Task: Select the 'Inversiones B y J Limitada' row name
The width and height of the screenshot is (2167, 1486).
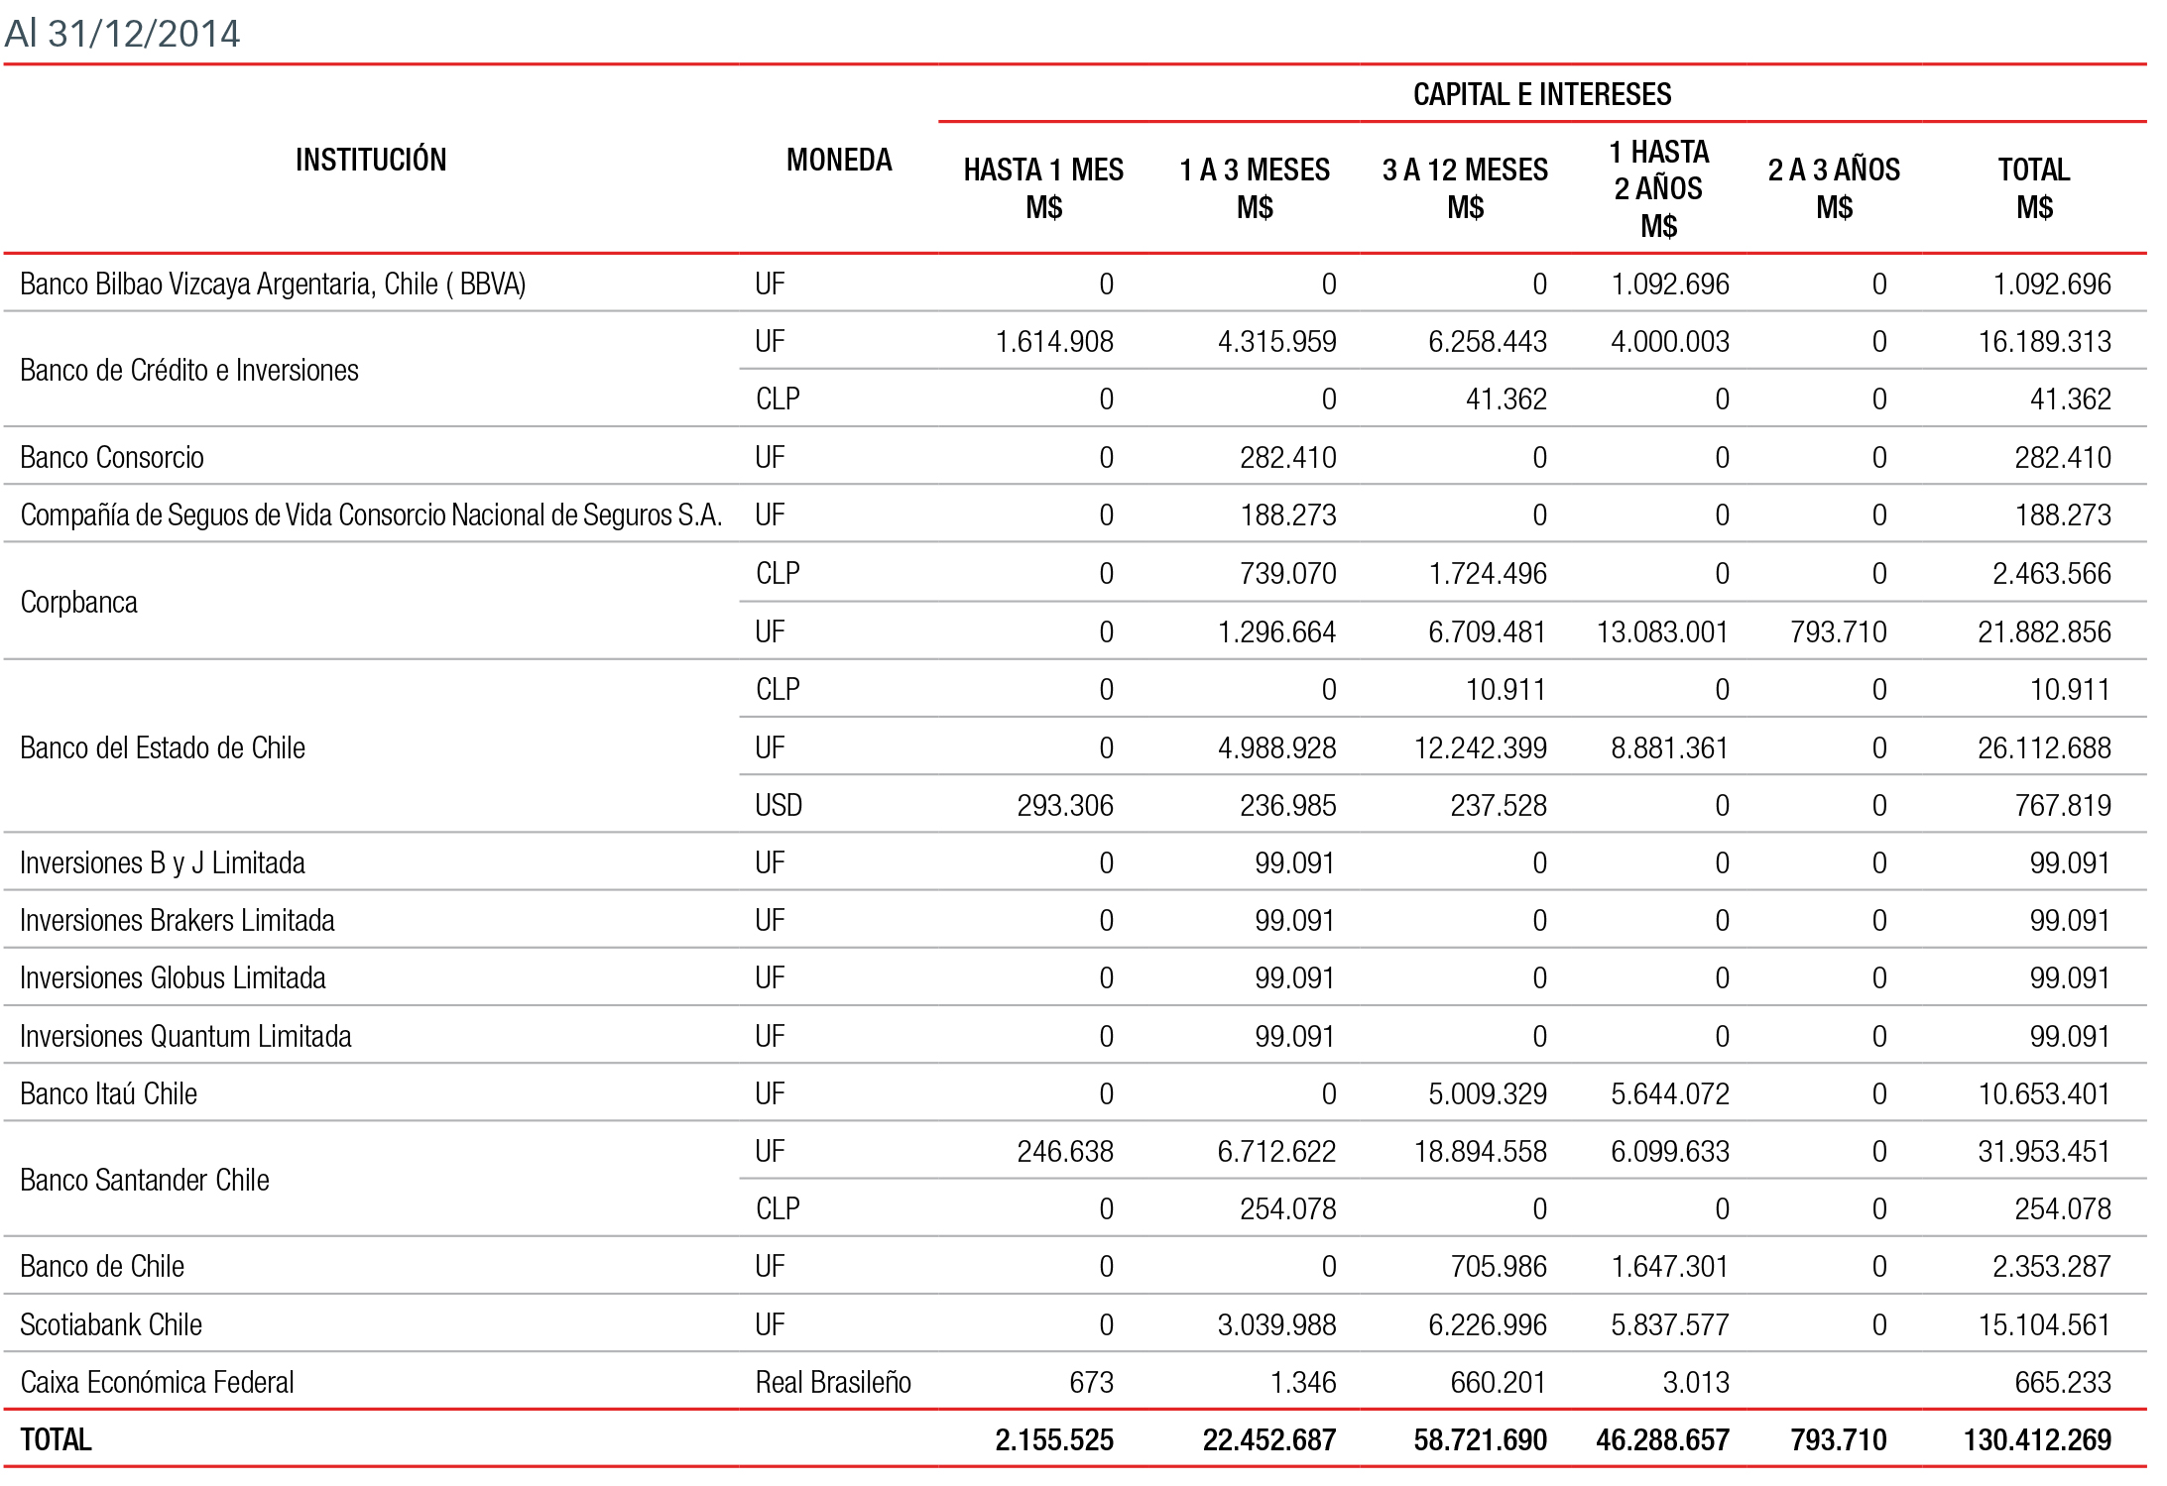Action: coord(163,863)
